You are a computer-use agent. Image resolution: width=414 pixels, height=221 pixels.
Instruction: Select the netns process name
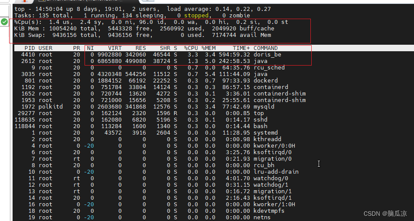click(x=262, y=217)
